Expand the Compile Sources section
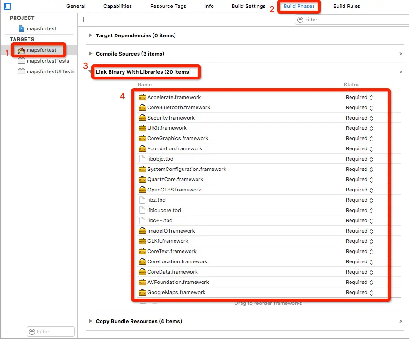 tap(90, 53)
